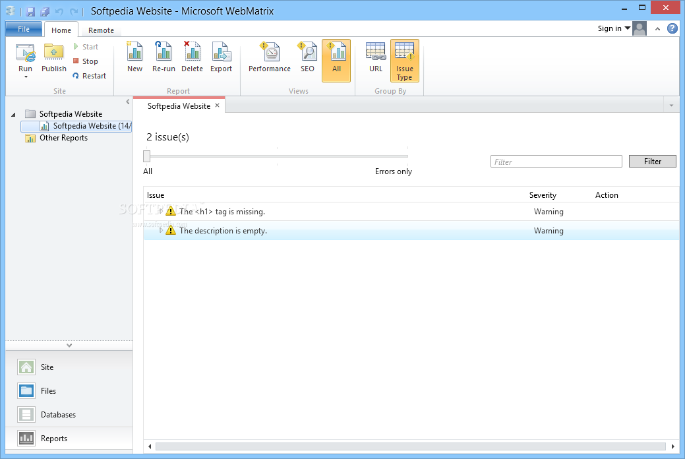Collapse the ribbon with the caret
Viewport: 685px width, 459px height.
657,29
